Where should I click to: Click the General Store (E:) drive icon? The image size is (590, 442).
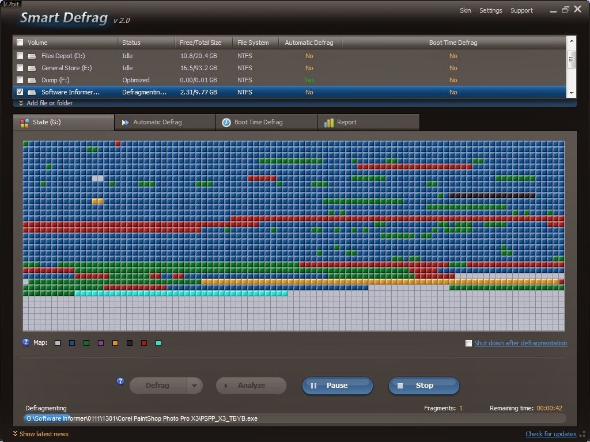[x=32, y=68]
